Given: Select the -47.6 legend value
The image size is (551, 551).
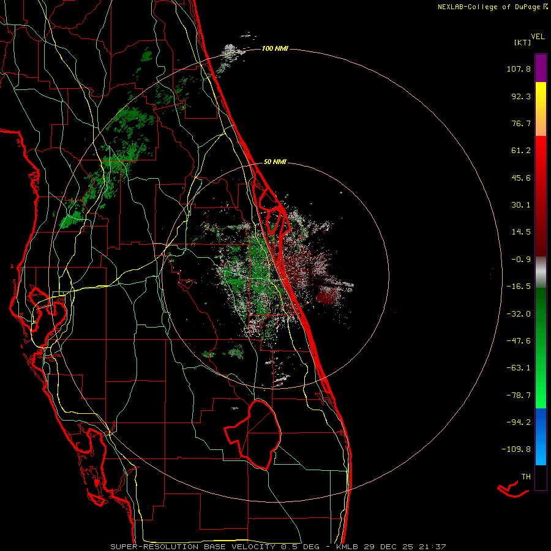Looking at the screenshot, I should click(519, 341).
